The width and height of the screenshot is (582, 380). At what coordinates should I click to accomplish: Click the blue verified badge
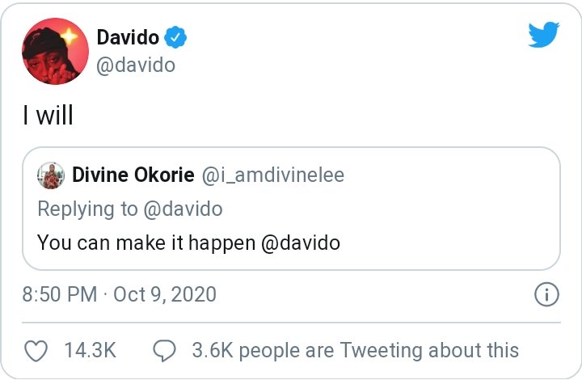pyautogui.click(x=177, y=36)
